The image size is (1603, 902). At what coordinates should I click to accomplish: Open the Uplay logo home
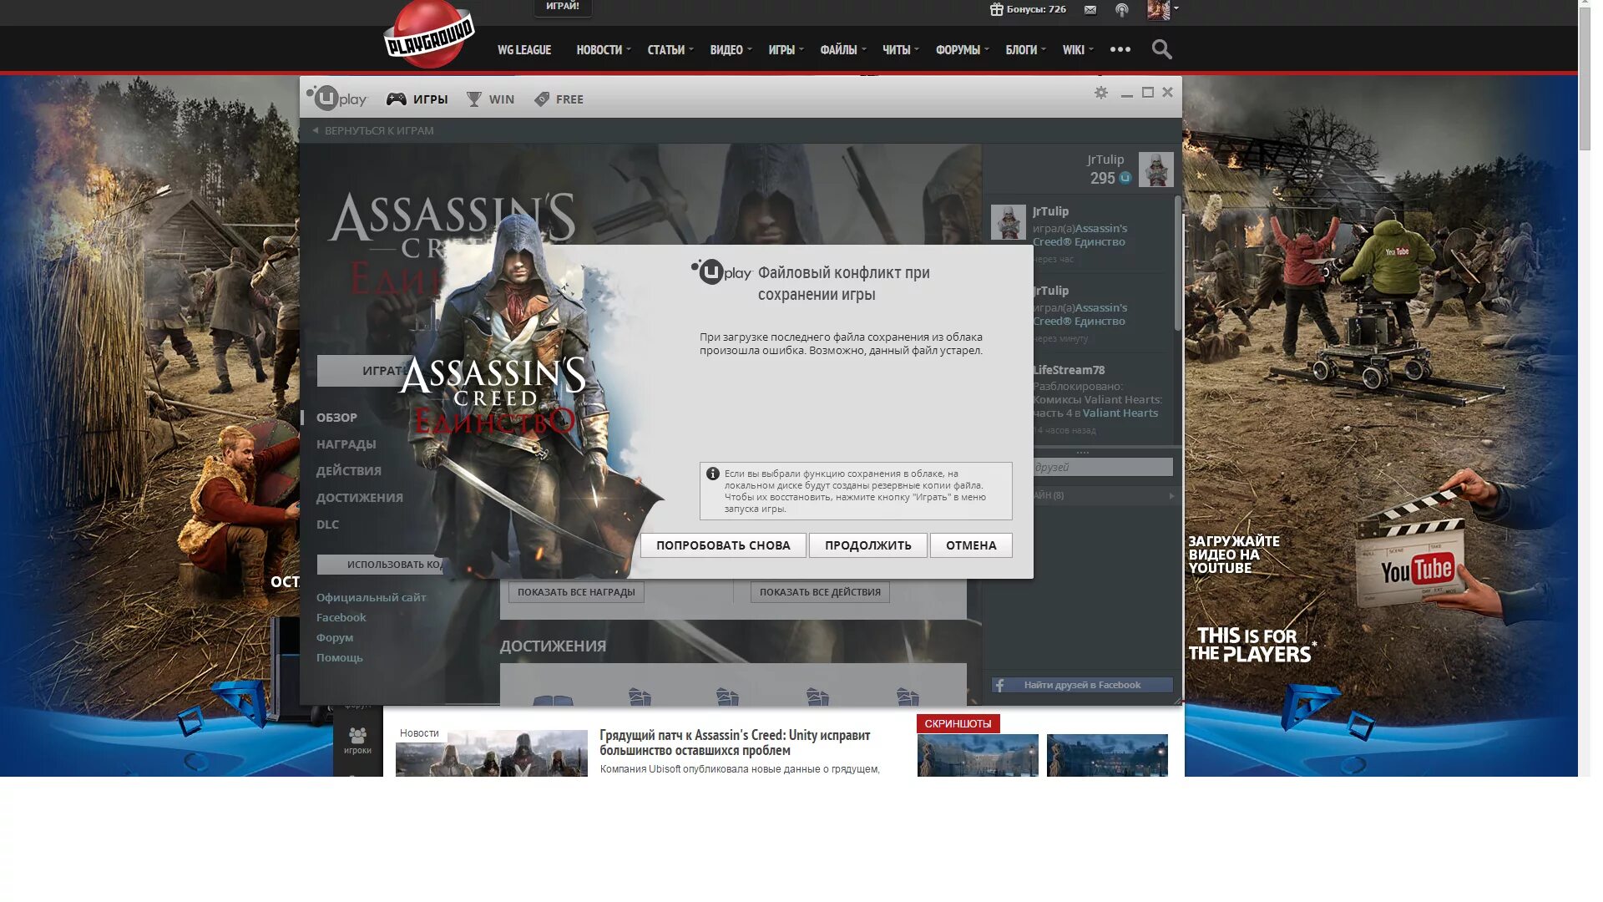[x=336, y=99]
